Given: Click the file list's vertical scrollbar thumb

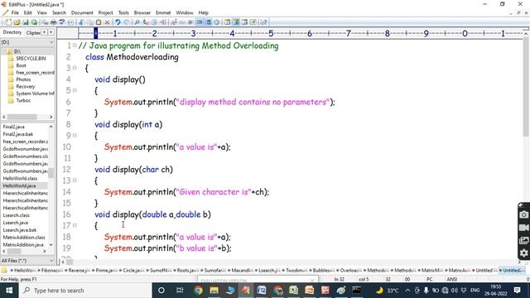Looking at the screenshot, I should [51, 173].
